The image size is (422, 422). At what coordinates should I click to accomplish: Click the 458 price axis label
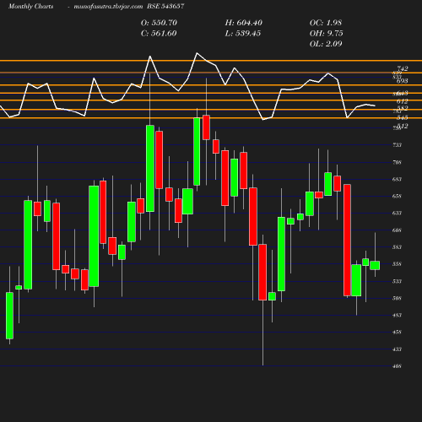tap(397, 332)
